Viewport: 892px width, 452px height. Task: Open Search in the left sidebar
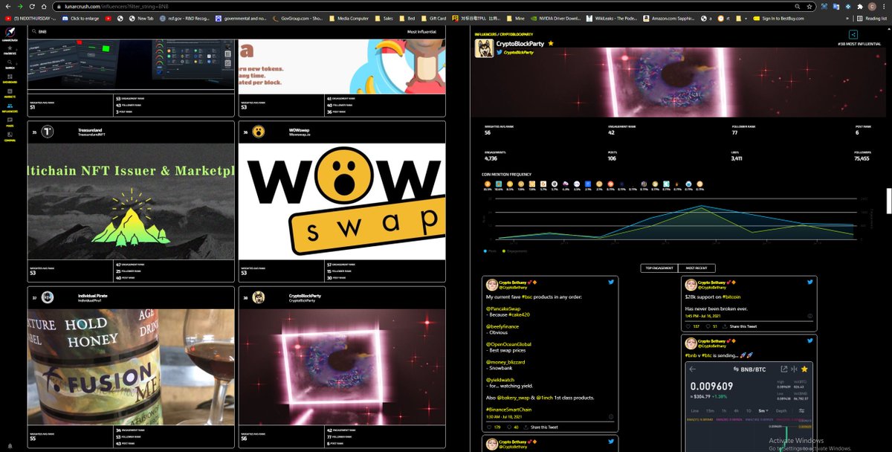click(x=10, y=65)
